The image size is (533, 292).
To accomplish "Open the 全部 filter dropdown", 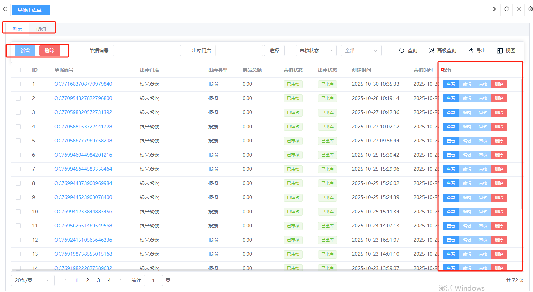I will (361, 51).
